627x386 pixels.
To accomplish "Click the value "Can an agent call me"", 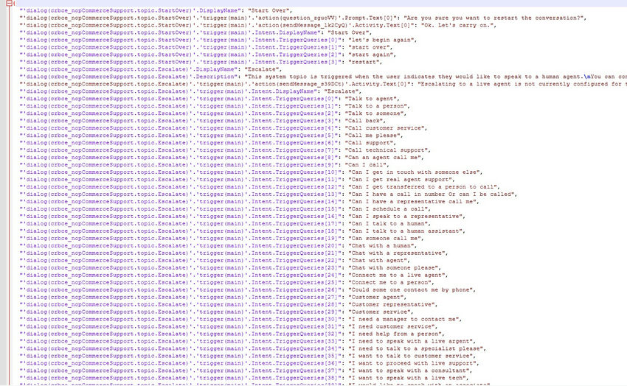I will (384, 158).
